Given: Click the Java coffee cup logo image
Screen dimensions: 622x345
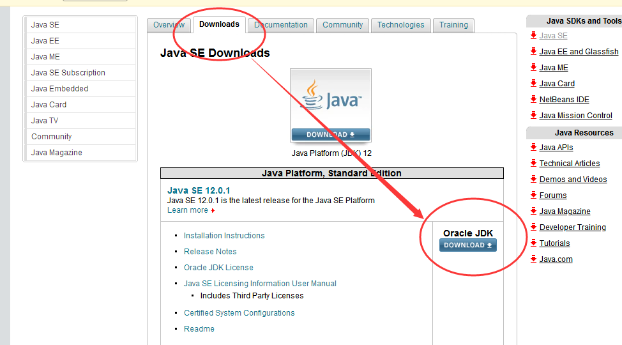Looking at the screenshot, I should [331, 98].
